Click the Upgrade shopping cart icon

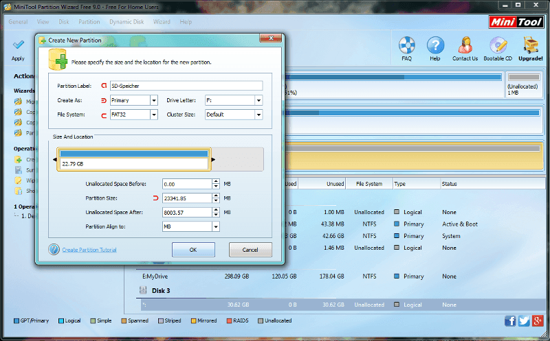[x=531, y=45]
